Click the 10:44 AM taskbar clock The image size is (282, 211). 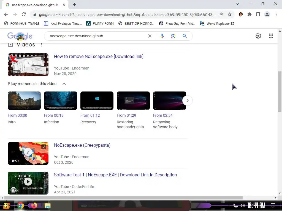pyautogui.click(x=256, y=206)
